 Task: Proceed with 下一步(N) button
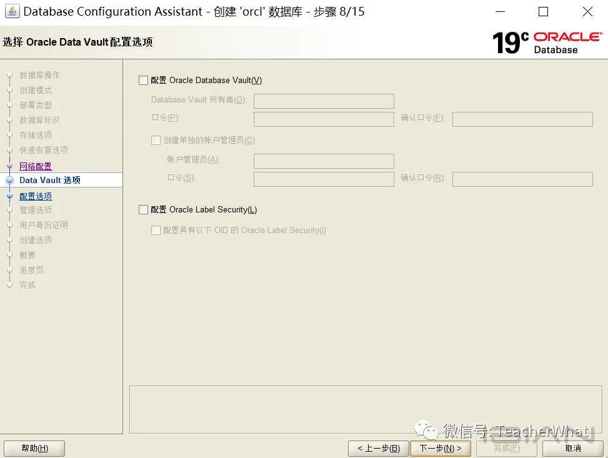click(441, 448)
